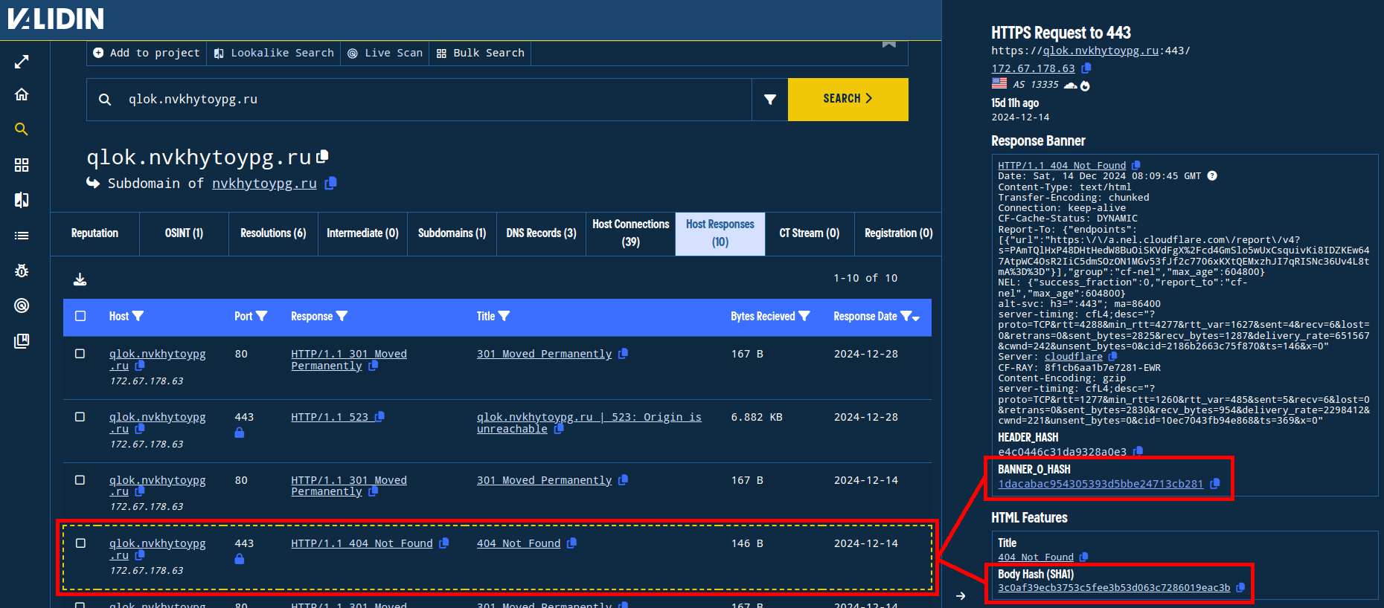
Task: Filter by Port column
Action: (261, 316)
